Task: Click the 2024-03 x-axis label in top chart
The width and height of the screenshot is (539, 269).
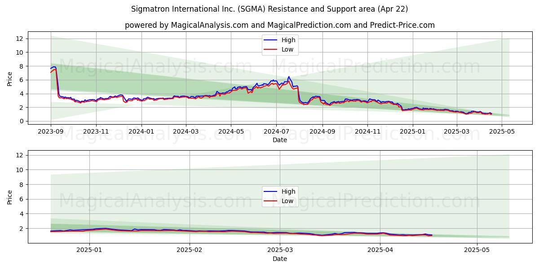Action: (x=186, y=132)
